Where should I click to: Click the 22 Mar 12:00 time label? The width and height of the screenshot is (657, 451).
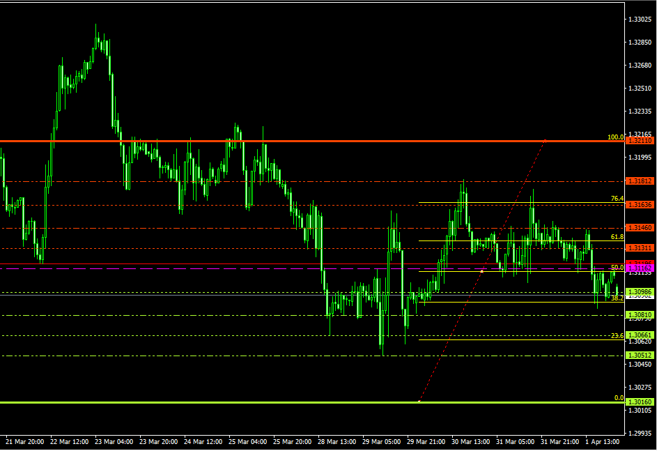[x=70, y=442]
